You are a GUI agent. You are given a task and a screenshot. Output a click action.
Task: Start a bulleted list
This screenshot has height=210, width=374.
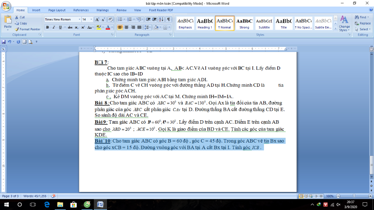120,20
